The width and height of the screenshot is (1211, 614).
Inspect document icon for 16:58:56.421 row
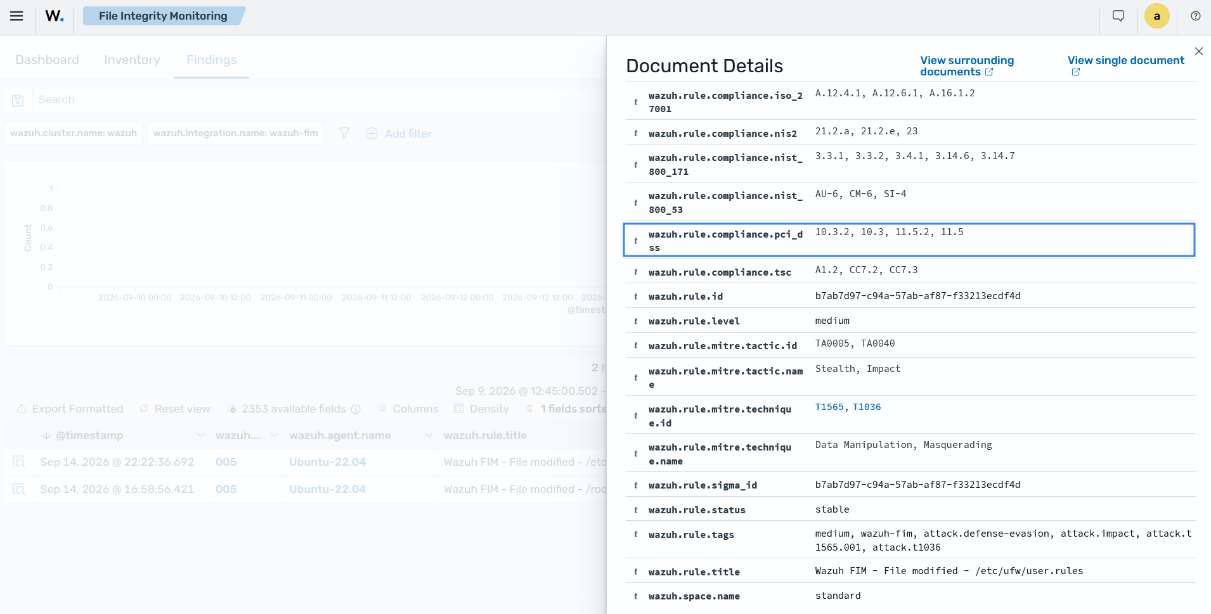point(19,489)
